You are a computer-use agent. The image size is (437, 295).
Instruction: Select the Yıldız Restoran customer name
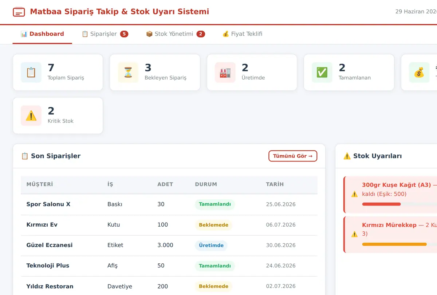[50, 286]
